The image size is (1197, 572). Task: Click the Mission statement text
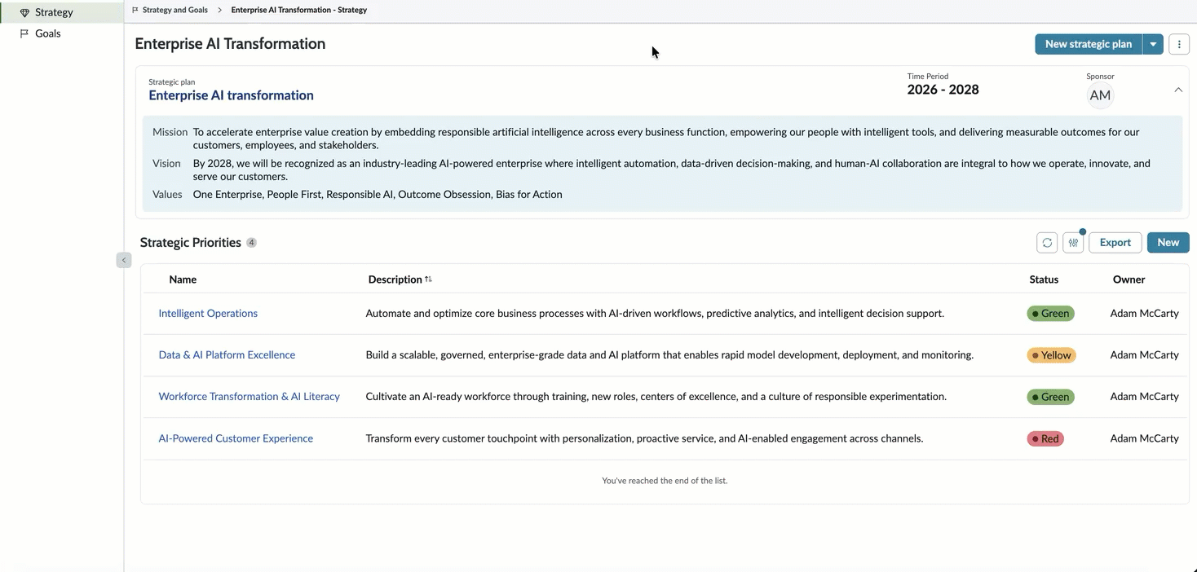[666, 139]
